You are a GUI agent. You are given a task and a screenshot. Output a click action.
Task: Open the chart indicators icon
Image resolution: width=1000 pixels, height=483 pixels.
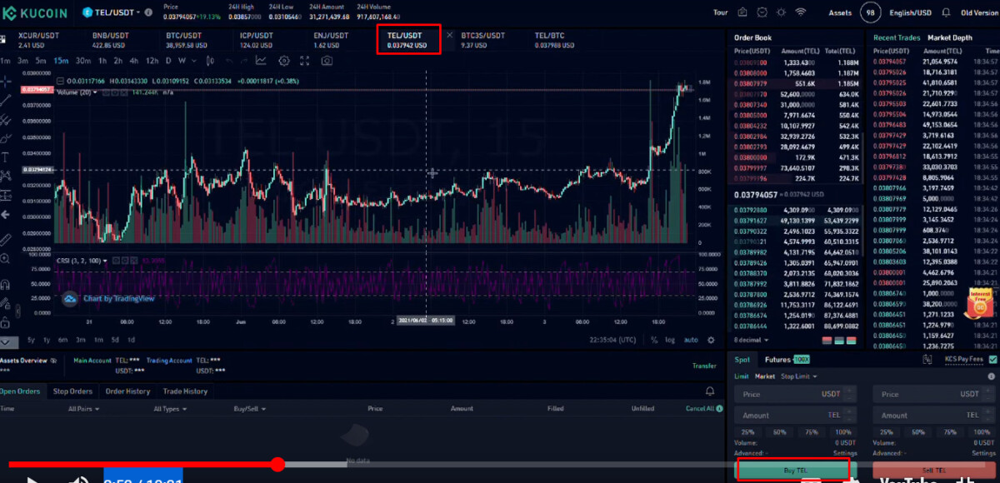(261, 61)
